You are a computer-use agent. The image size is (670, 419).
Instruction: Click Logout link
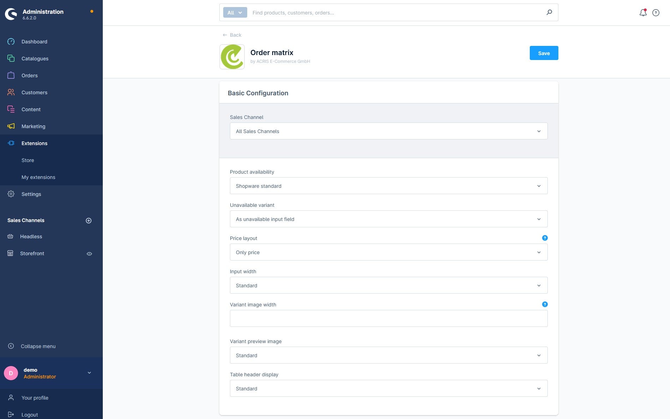point(30,415)
